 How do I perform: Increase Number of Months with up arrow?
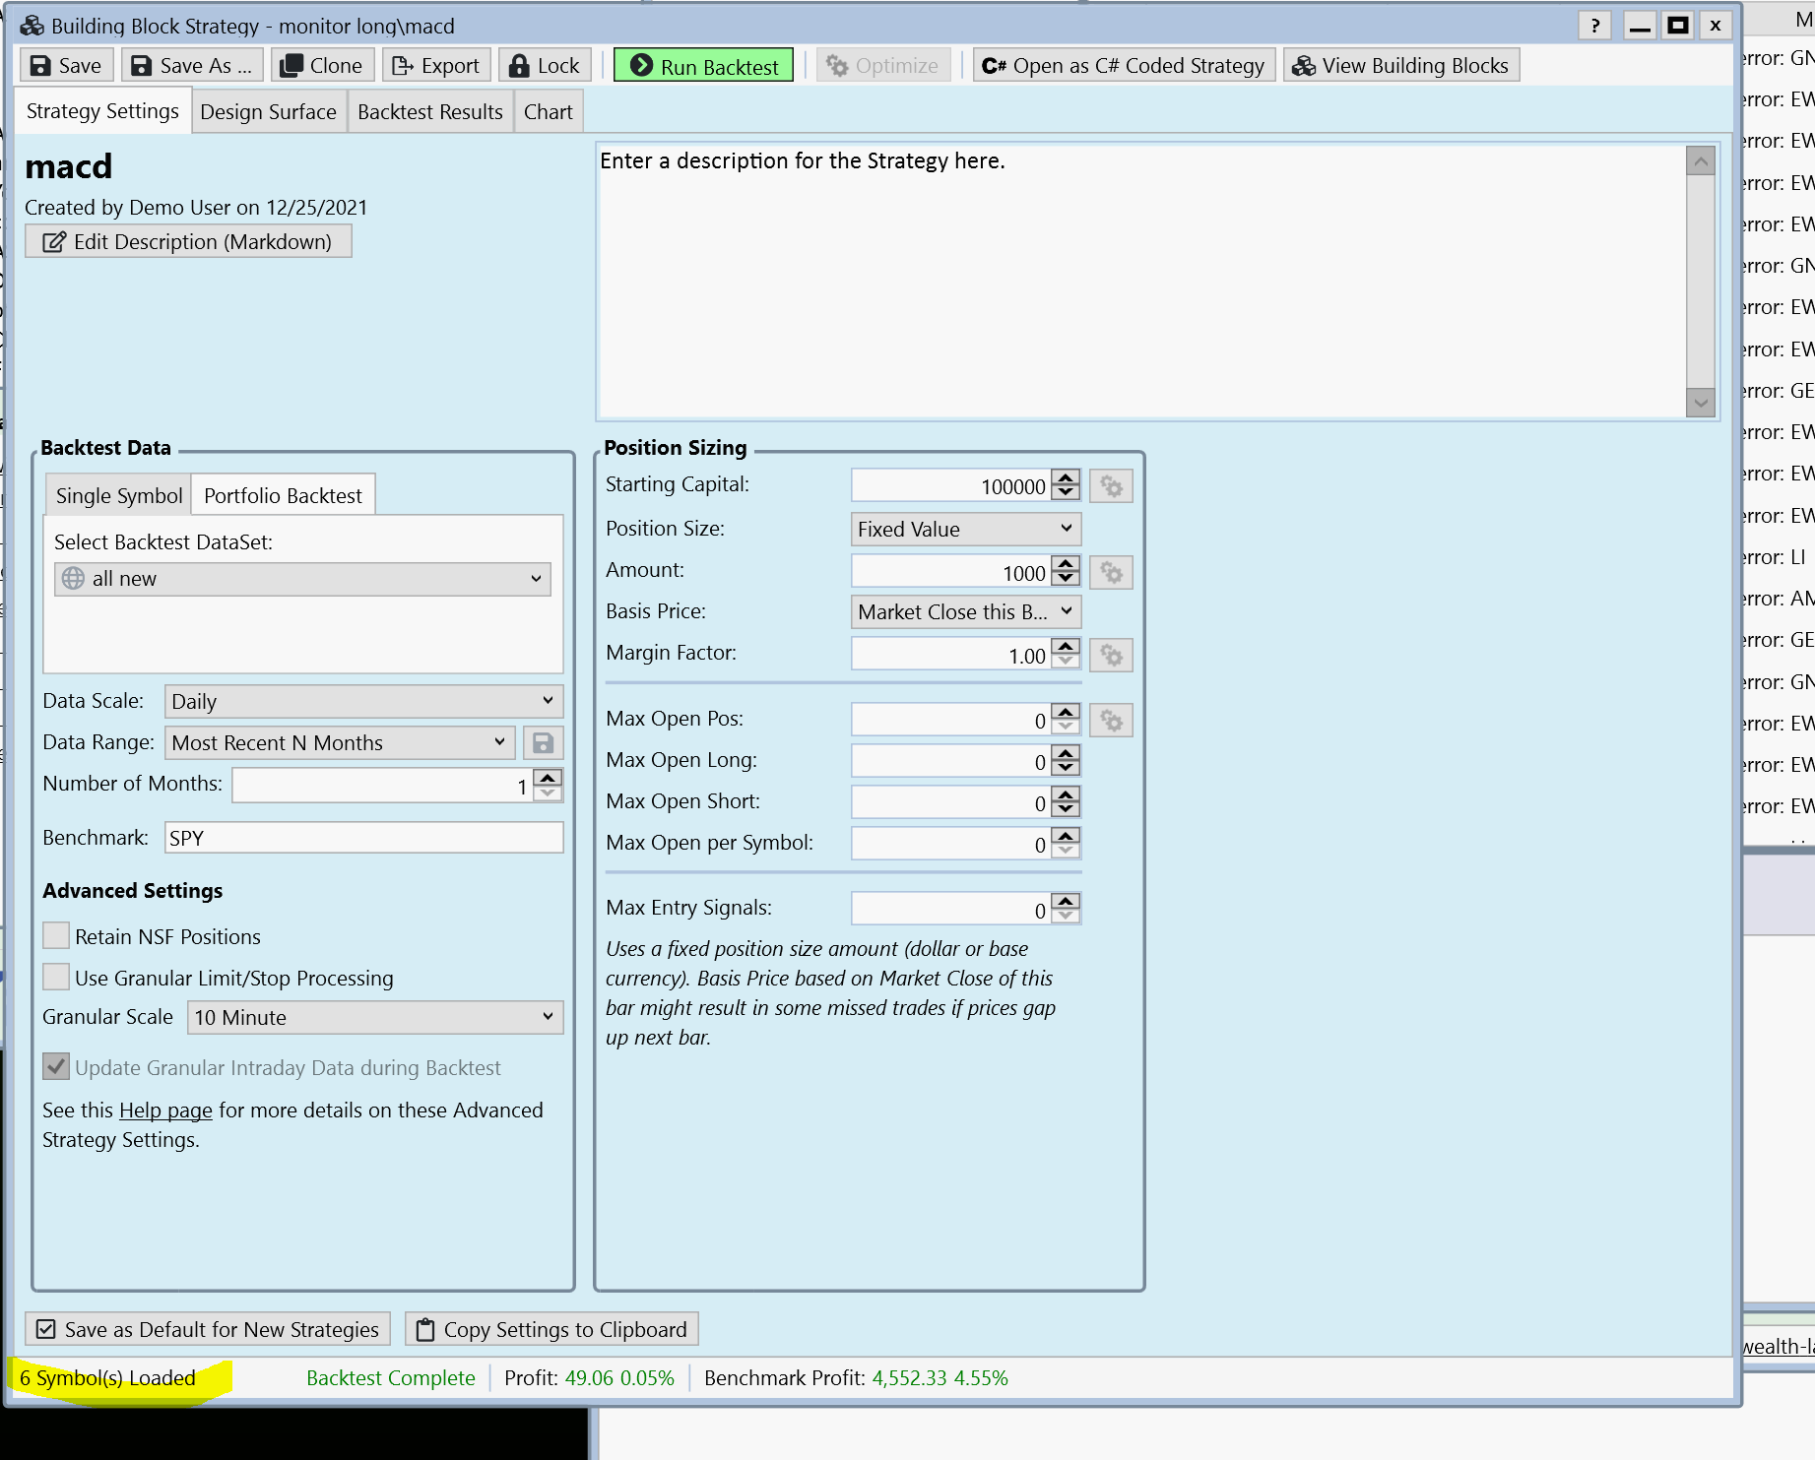point(549,778)
